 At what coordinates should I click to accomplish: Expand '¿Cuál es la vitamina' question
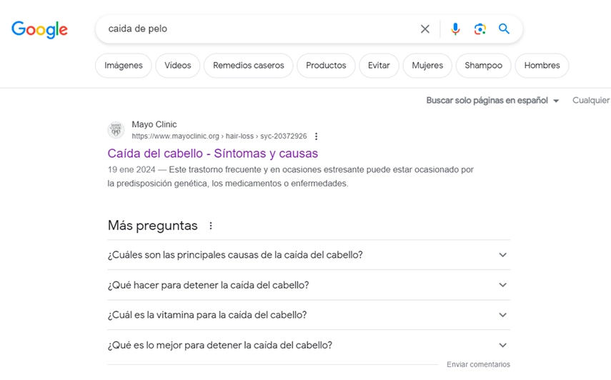309,315
